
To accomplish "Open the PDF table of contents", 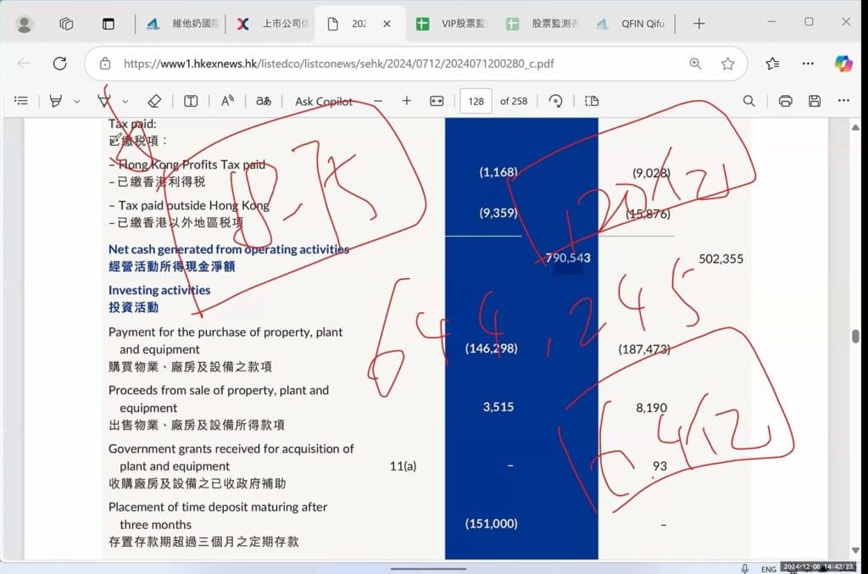I will click(21, 101).
